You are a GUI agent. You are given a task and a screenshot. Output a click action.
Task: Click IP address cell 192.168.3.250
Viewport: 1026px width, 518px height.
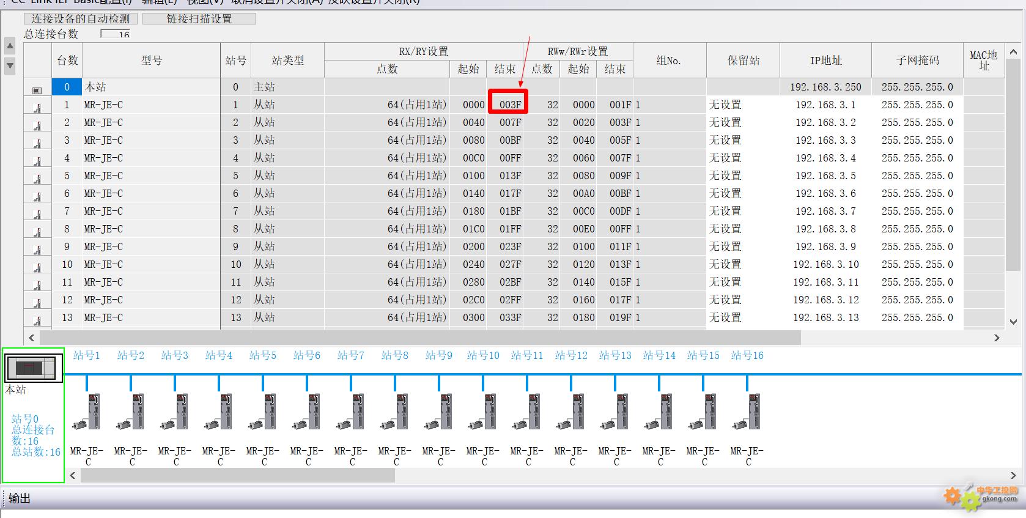coord(825,87)
